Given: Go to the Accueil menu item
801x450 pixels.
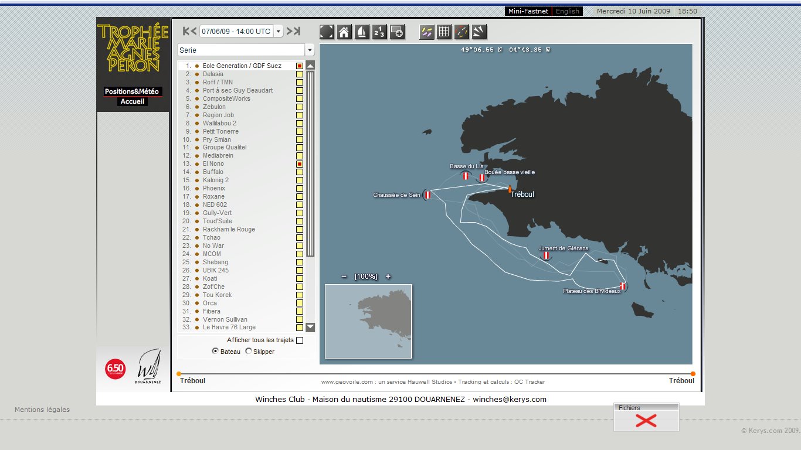Looking at the screenshot, I should (x=132, y=101).
